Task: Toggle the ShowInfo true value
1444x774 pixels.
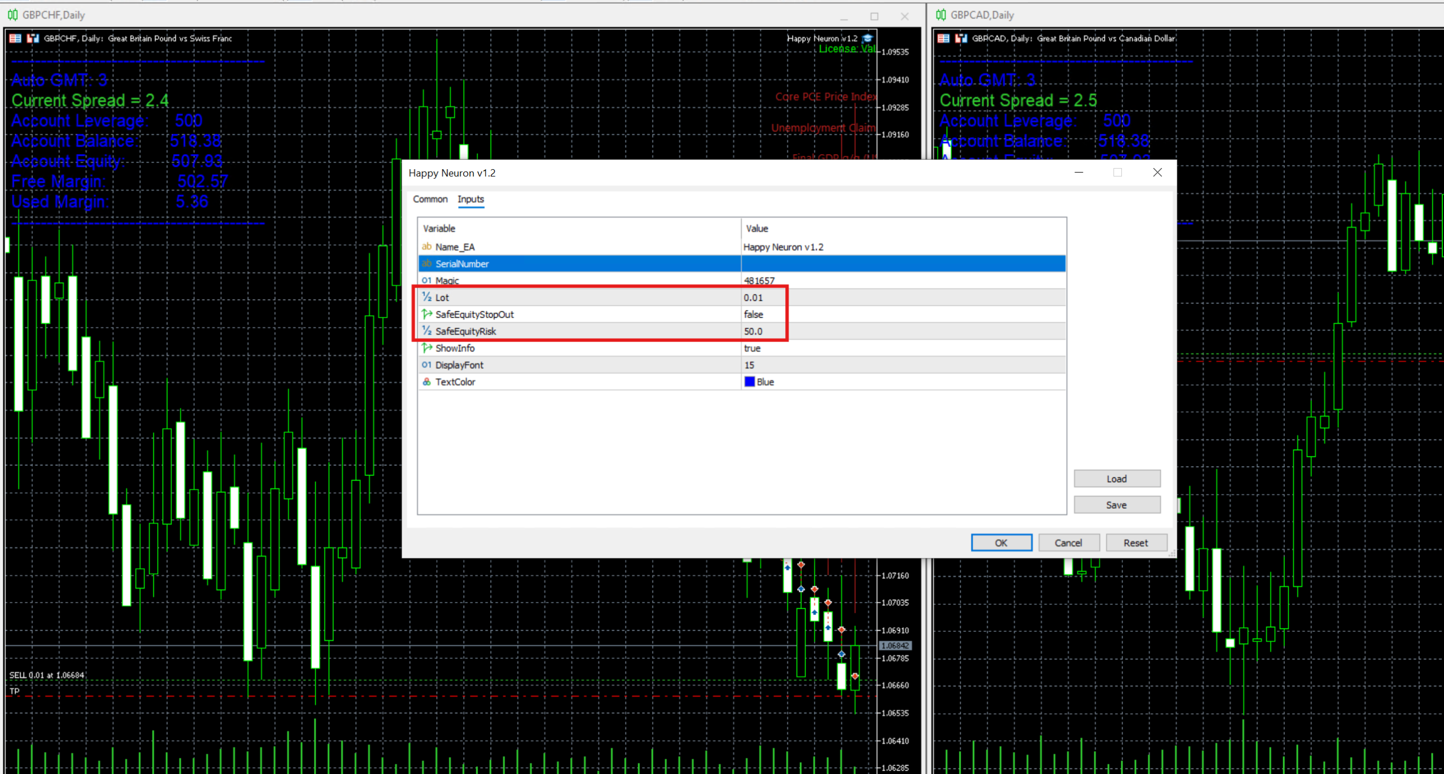Action: [752, 348]
